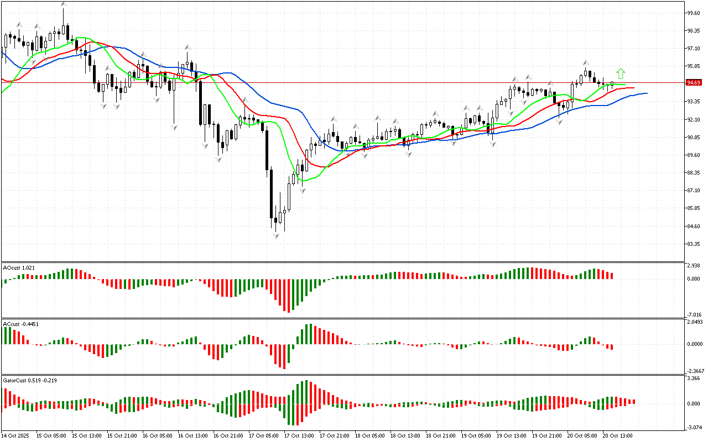Click the 17 Oct 13:00 time label
The width and height of the screenshot is (708, 442).
coord(299,435)
